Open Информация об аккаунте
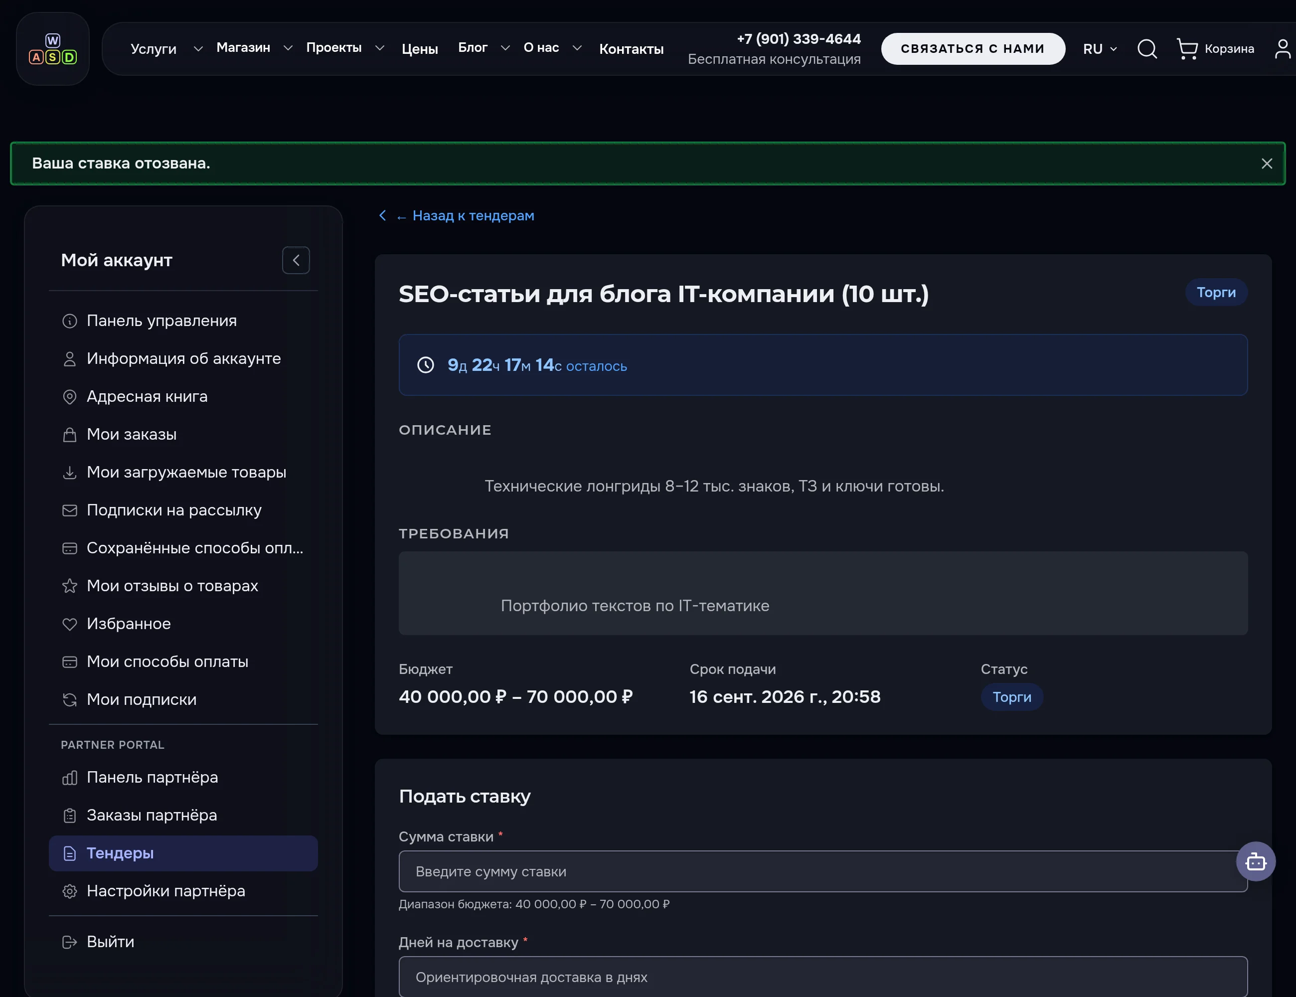This screenshot has height=997, width=1296. point(183,359)
